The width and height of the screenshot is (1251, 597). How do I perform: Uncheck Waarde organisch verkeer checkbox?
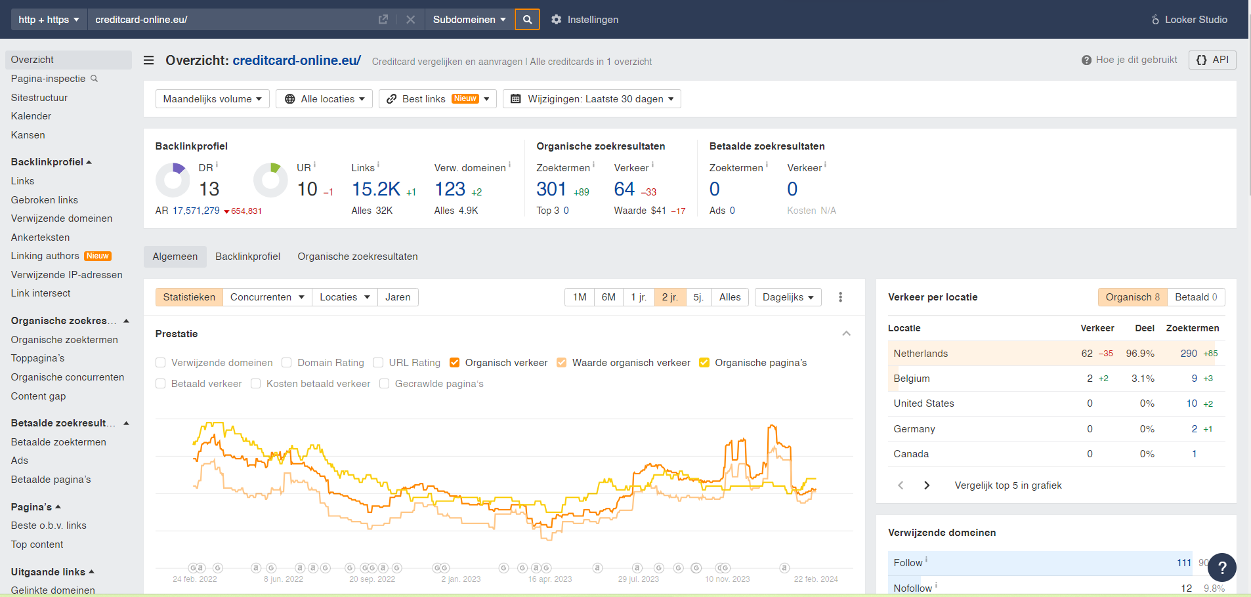[561, 363]
